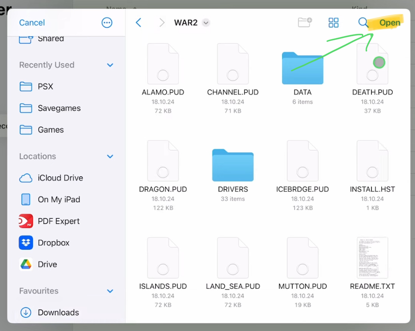Image resolution: width=415 pixels, height=331 pixels.
Task: Collapse the Locations section
Action: tap(110, 156)
